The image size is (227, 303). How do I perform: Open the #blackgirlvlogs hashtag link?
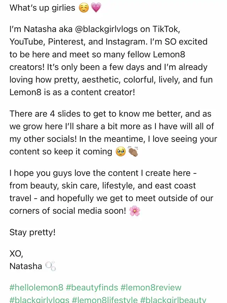39,299
